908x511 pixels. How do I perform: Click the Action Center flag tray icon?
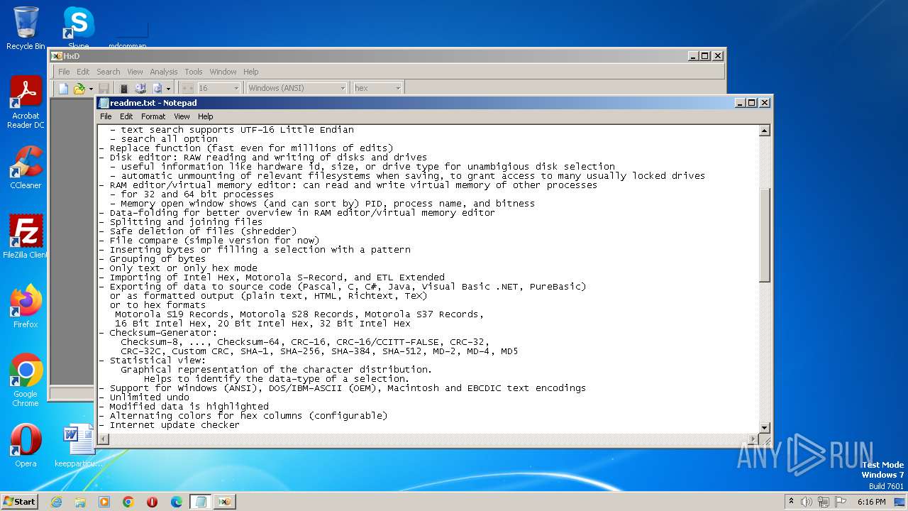(839, 502)
